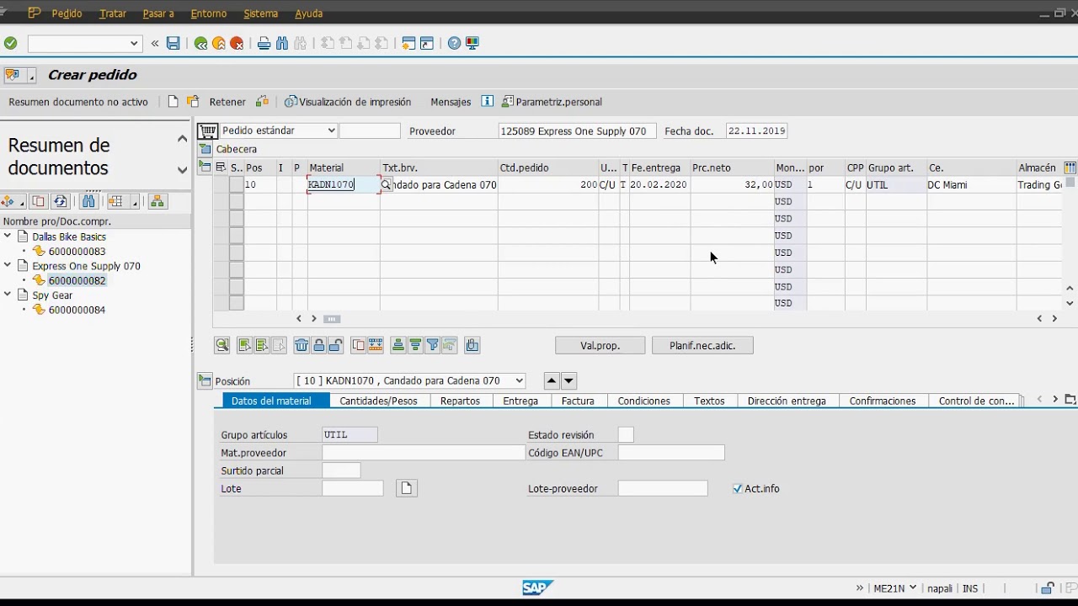The image size is (1078, 606).
Task: Switch to the Dirección entrega tab
Action: click(x=787, y=401)
